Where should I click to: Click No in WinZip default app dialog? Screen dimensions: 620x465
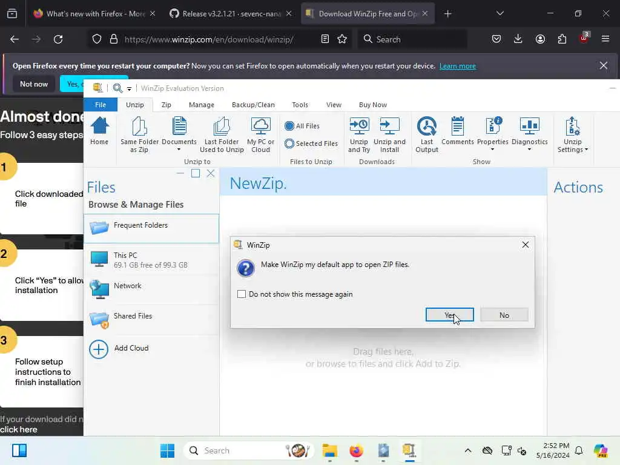pos(504,315)
